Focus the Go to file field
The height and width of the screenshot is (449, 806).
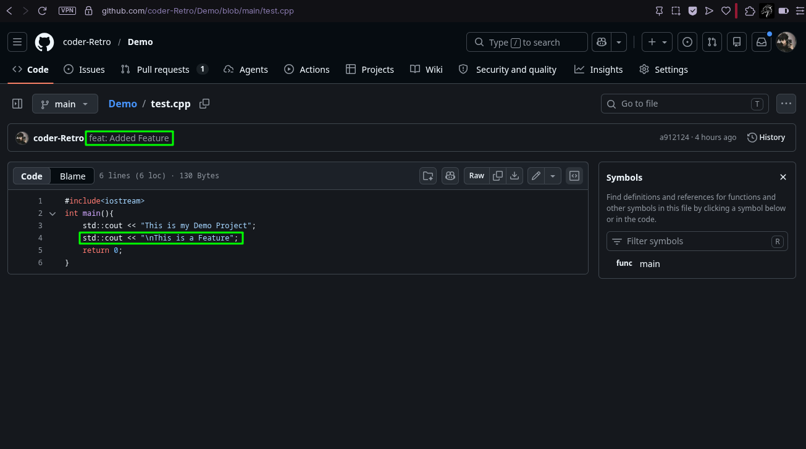tap(684, 104)
